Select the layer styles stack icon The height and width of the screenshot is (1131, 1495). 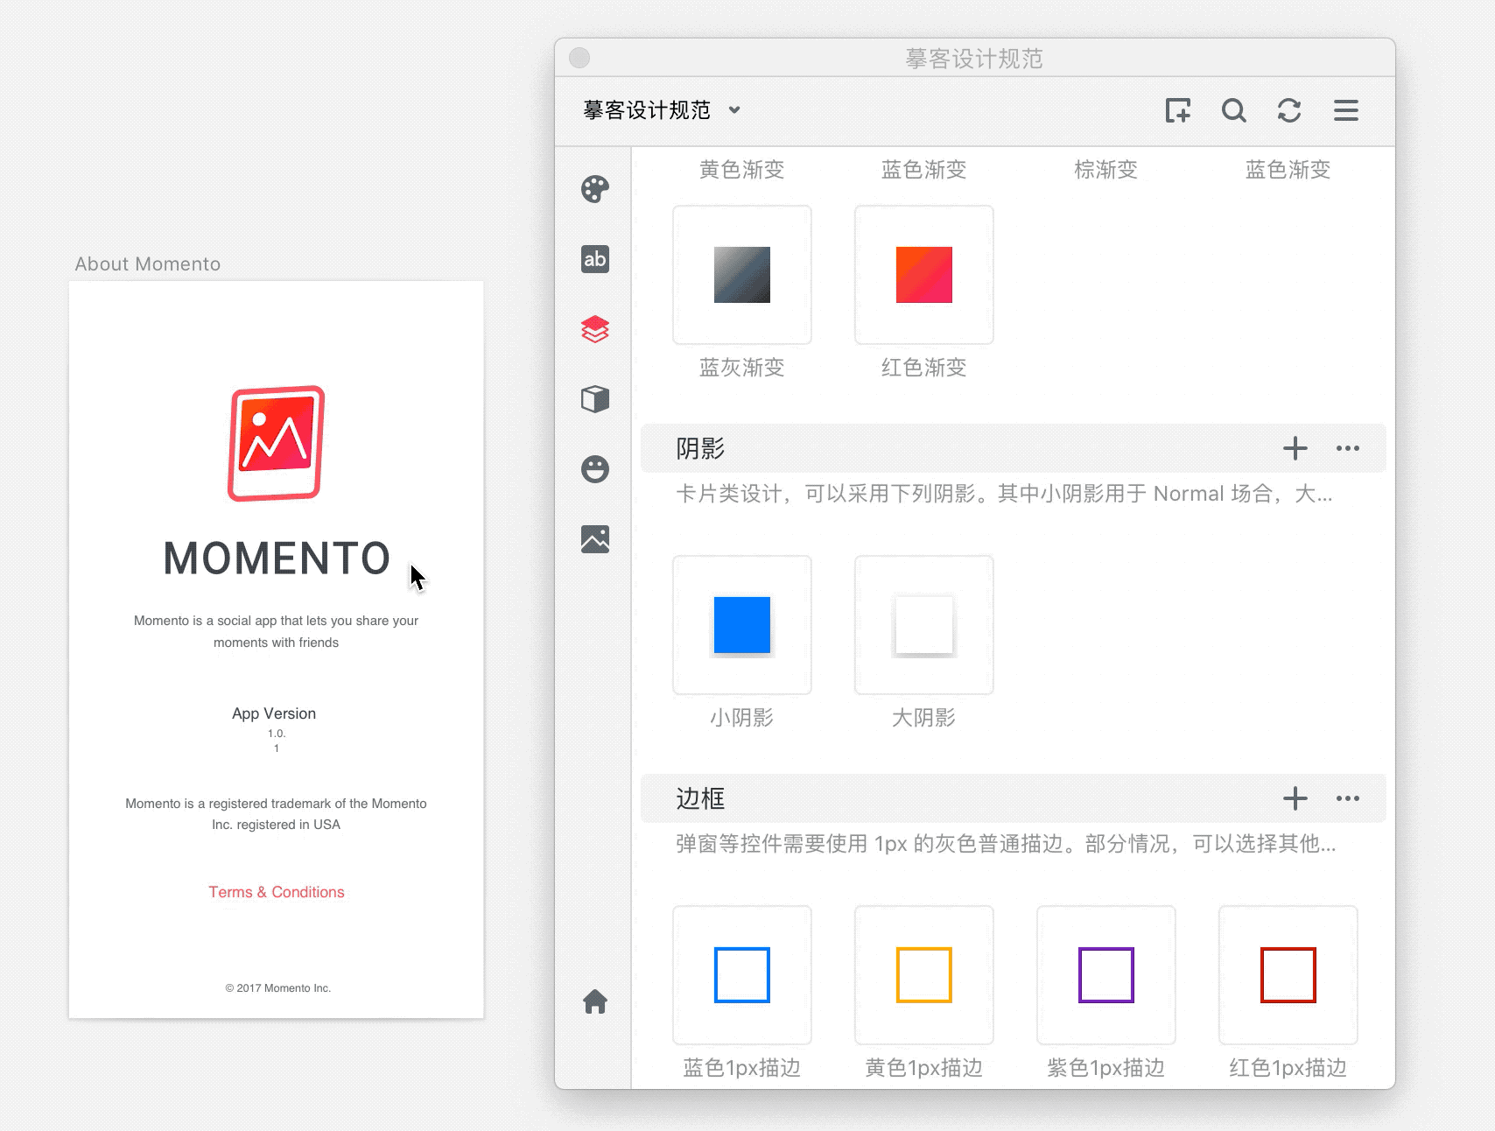595,329
